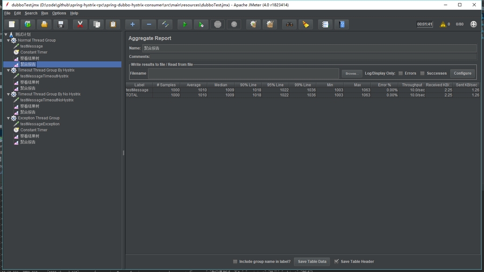The width and height of the screenshot is (484, 272).
Task: Click the Function Helper list icon
Action: point(325,24)
